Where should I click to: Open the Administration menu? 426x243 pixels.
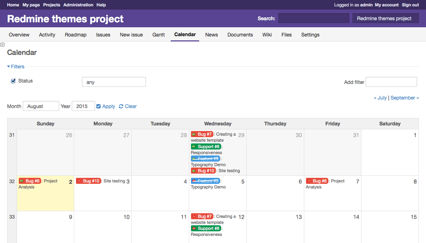pos(78,5)
